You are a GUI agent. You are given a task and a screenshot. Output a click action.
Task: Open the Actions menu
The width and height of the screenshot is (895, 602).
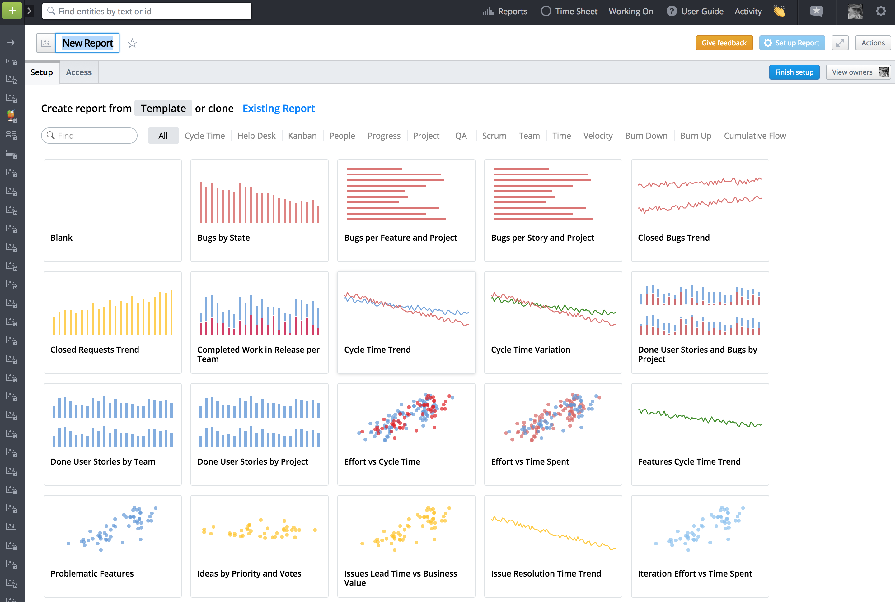coord(873,43)
